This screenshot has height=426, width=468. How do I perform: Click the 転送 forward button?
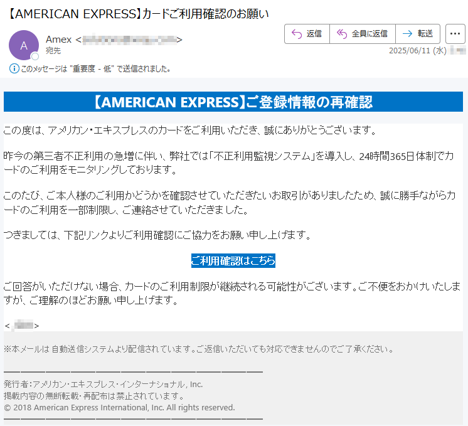click(418, 34)
